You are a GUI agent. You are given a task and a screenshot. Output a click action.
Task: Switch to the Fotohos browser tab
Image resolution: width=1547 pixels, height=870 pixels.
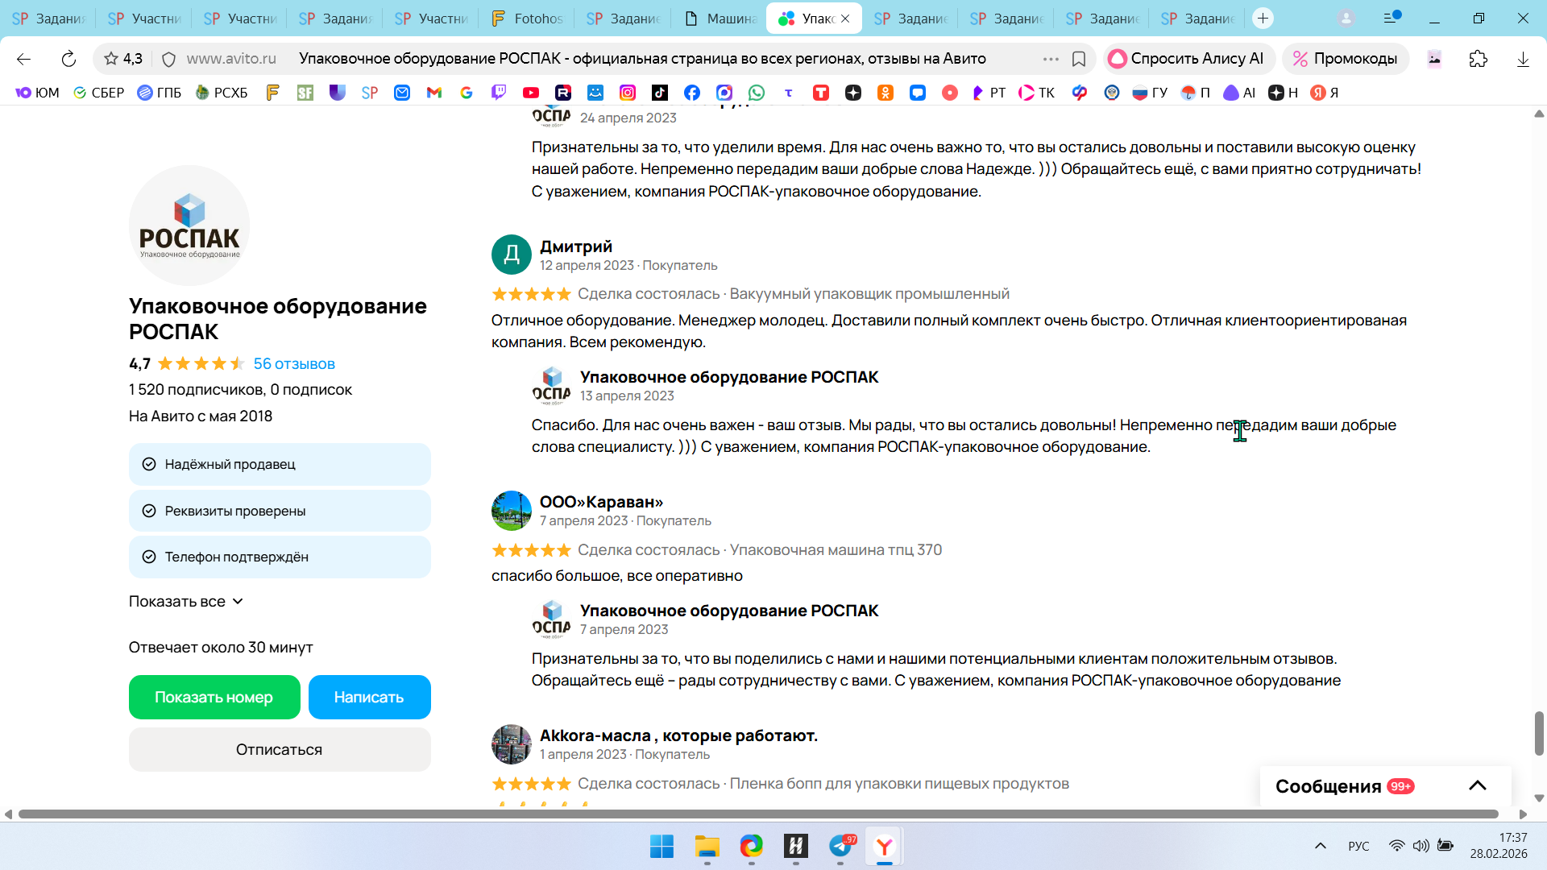click(528, 18)
